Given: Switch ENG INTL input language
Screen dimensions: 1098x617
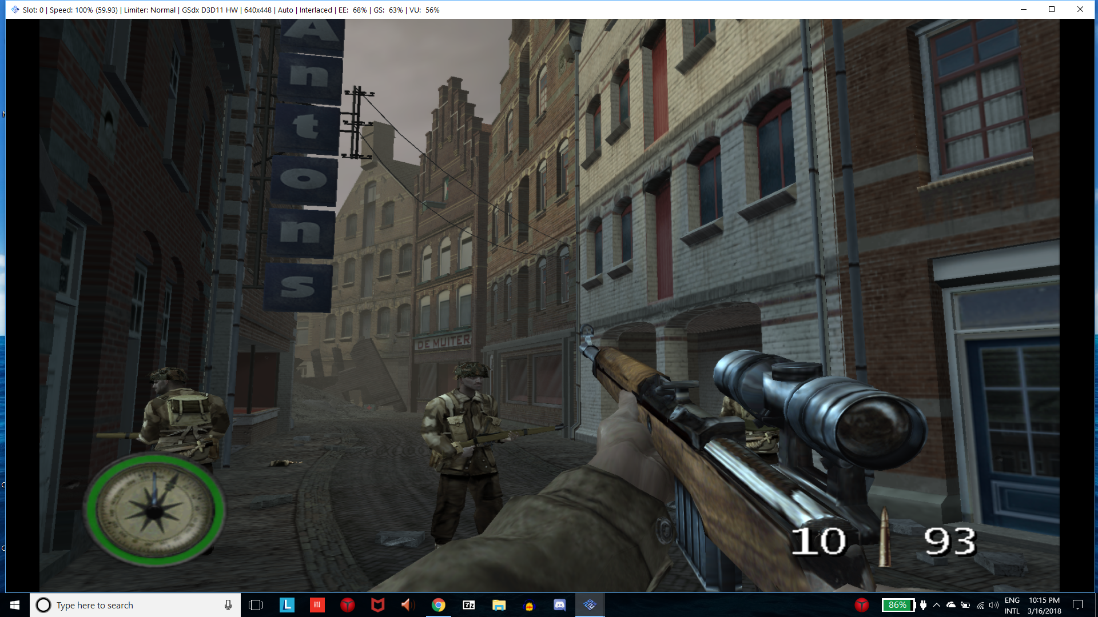Looking at the screenshot, I should click(x=1012, y=605).
